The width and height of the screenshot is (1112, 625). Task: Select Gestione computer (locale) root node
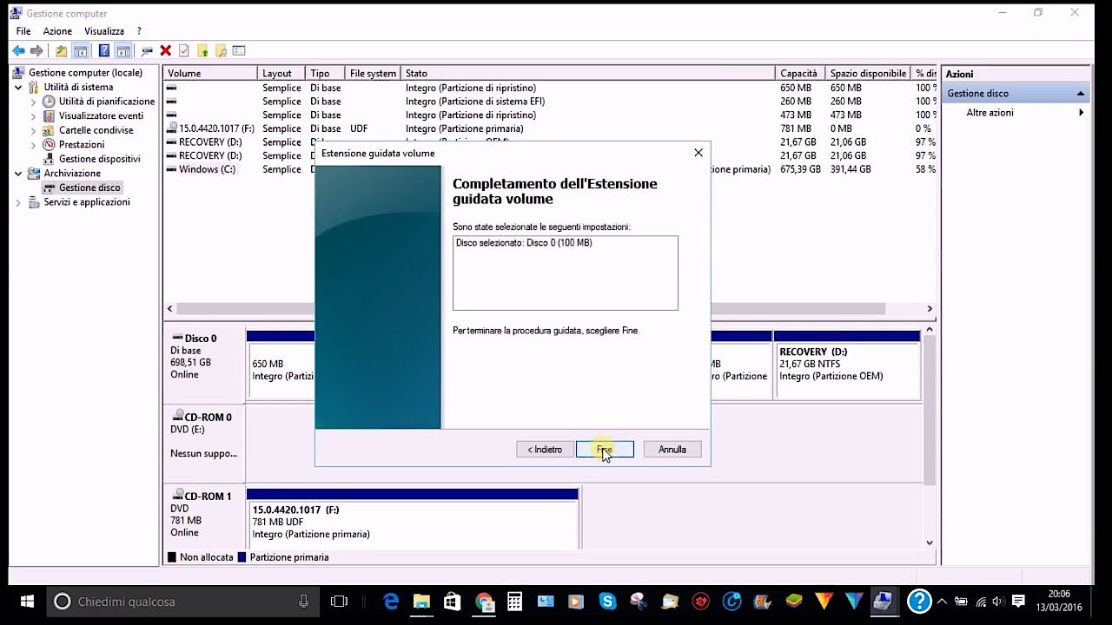click(85, 73)
